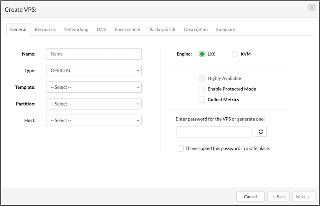Image resolution: width=320 pixels, height=206 pixels.
Task: Confirm password copied in safe place
Action: (181, 148)
